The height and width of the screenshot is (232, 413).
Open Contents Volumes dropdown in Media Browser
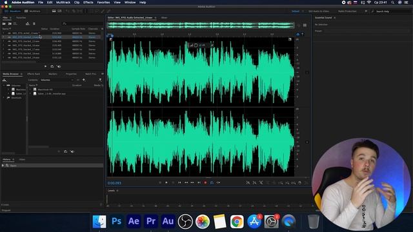[57, 80]
